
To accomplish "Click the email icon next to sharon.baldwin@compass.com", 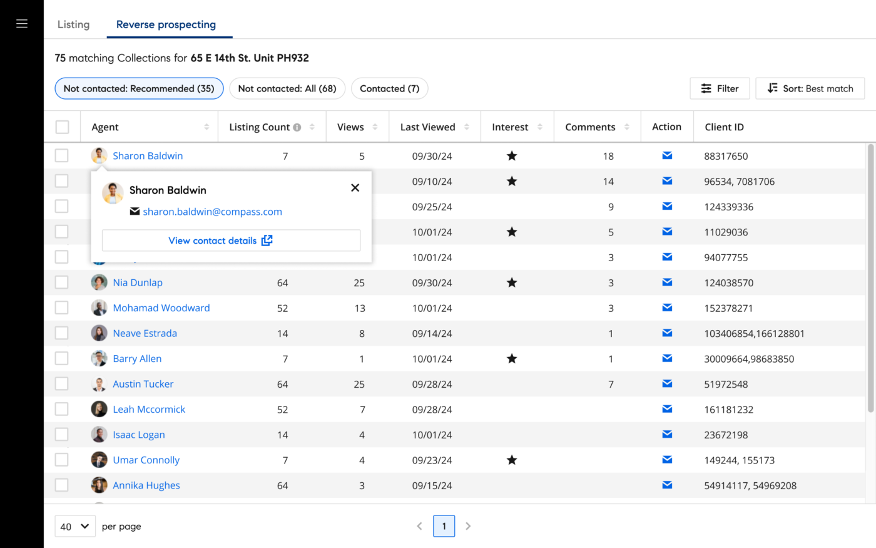I will (x=135, y=212).
